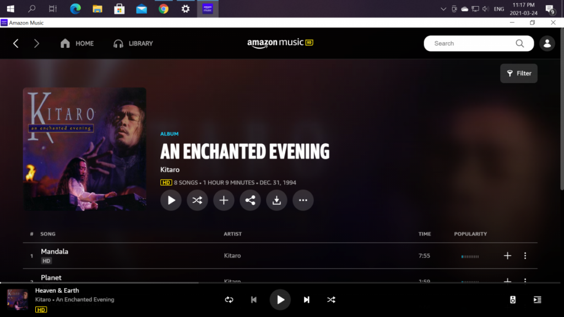Open the Library section
The image size is (564, 317).
pos(133,43)
